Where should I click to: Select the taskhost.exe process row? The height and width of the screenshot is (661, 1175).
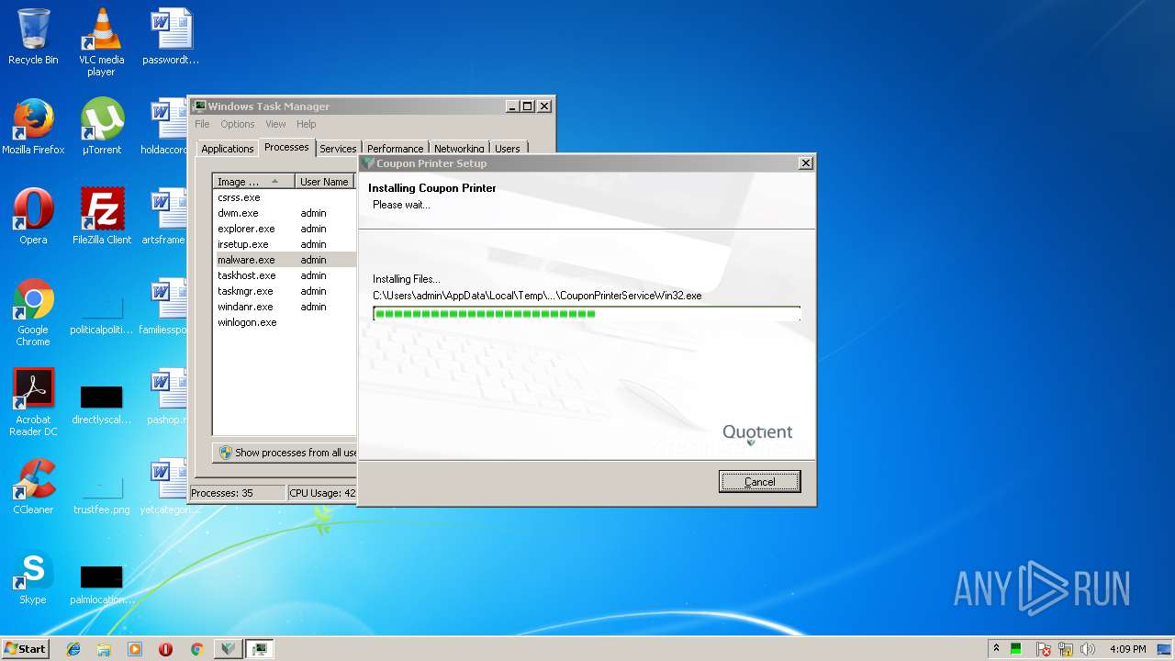coord(285,275)
